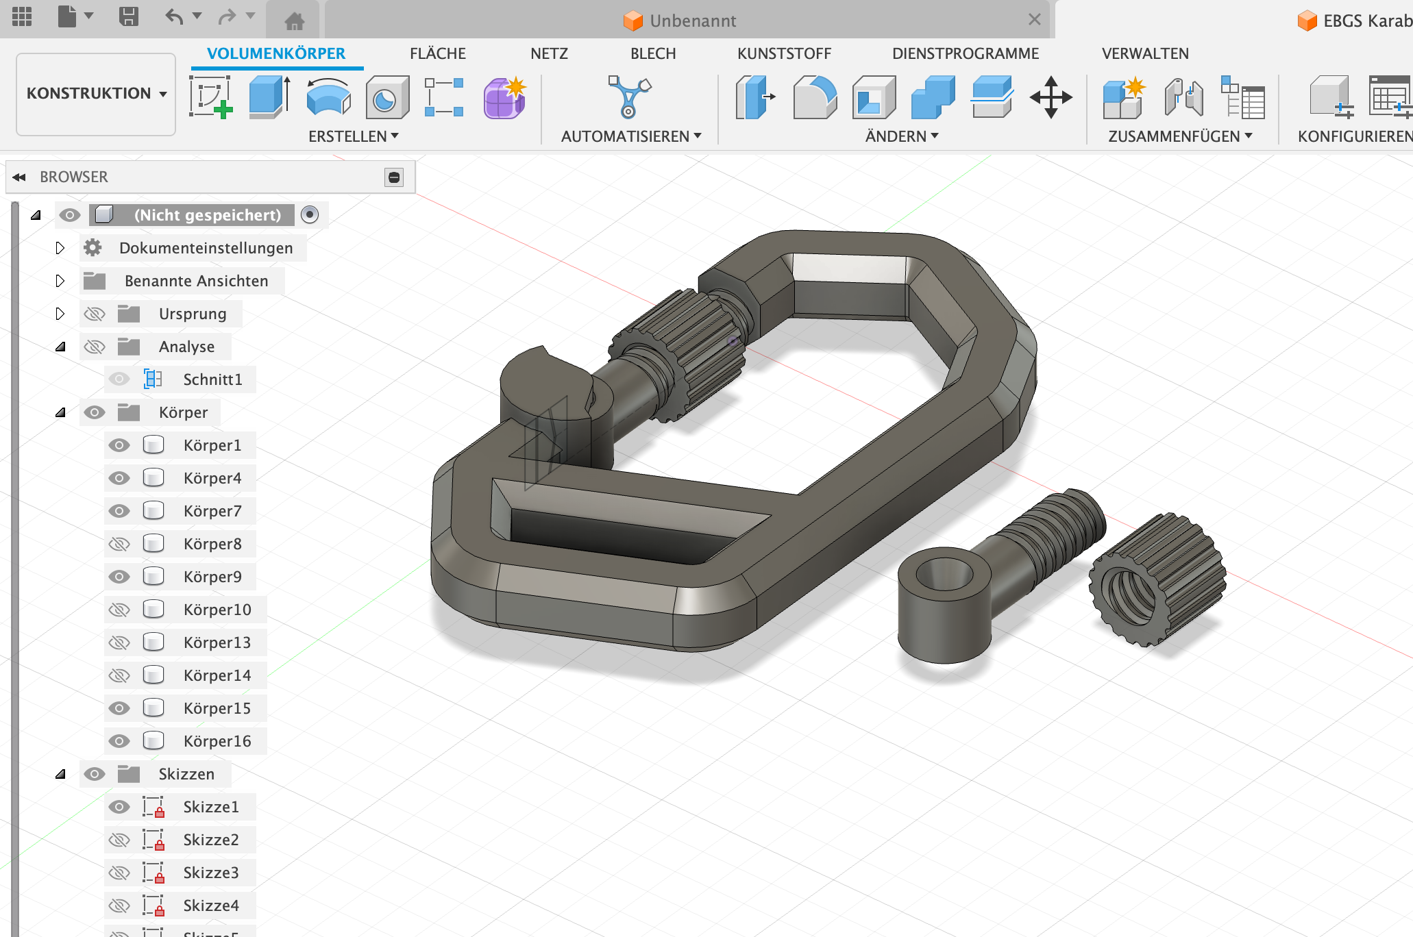The height and width of the screenshot is (937, 1413).
Task: Select the Extrude tool
Action: pos(270,98)
